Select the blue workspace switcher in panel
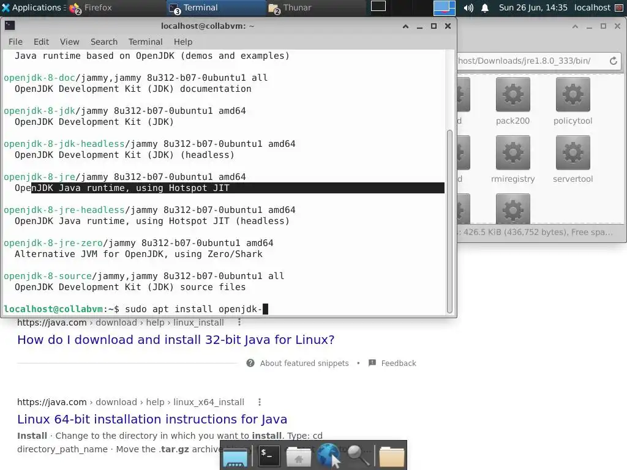Image resolution: width=627 pixels, height=470 pixels. tap(445, 7)
